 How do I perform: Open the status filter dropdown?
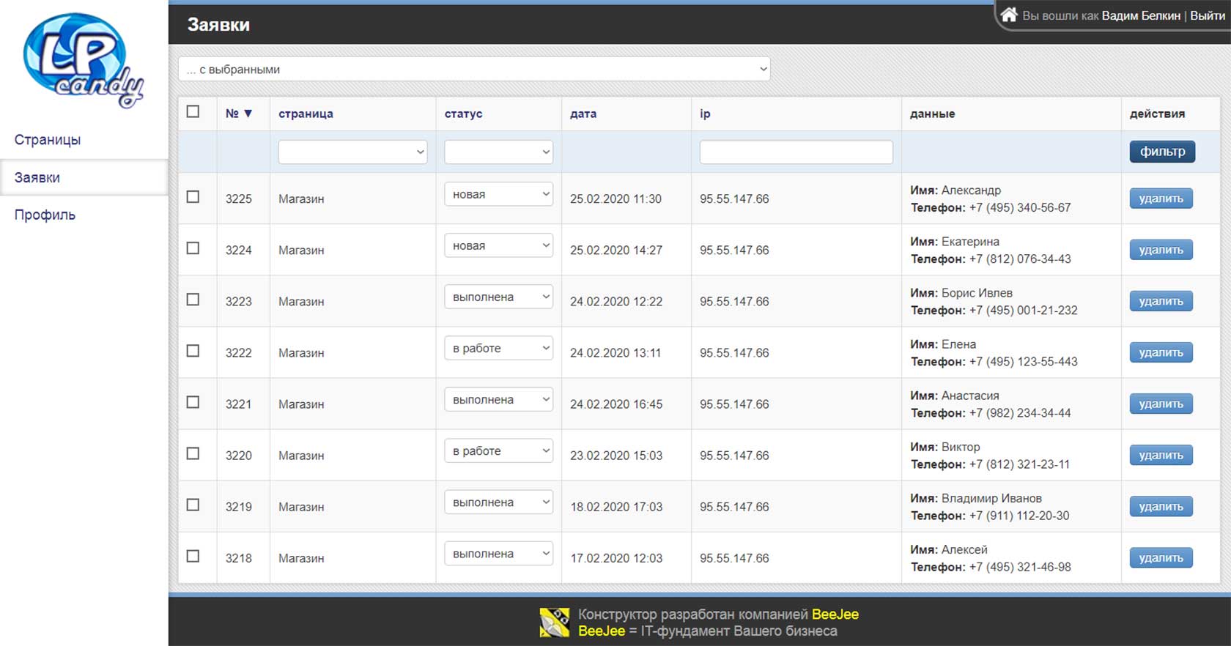click(x=498, y=152)
